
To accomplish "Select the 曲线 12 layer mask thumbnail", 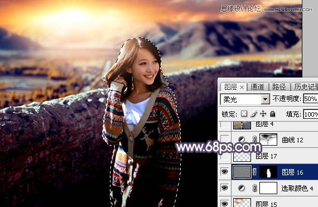I will coord(268,139).
